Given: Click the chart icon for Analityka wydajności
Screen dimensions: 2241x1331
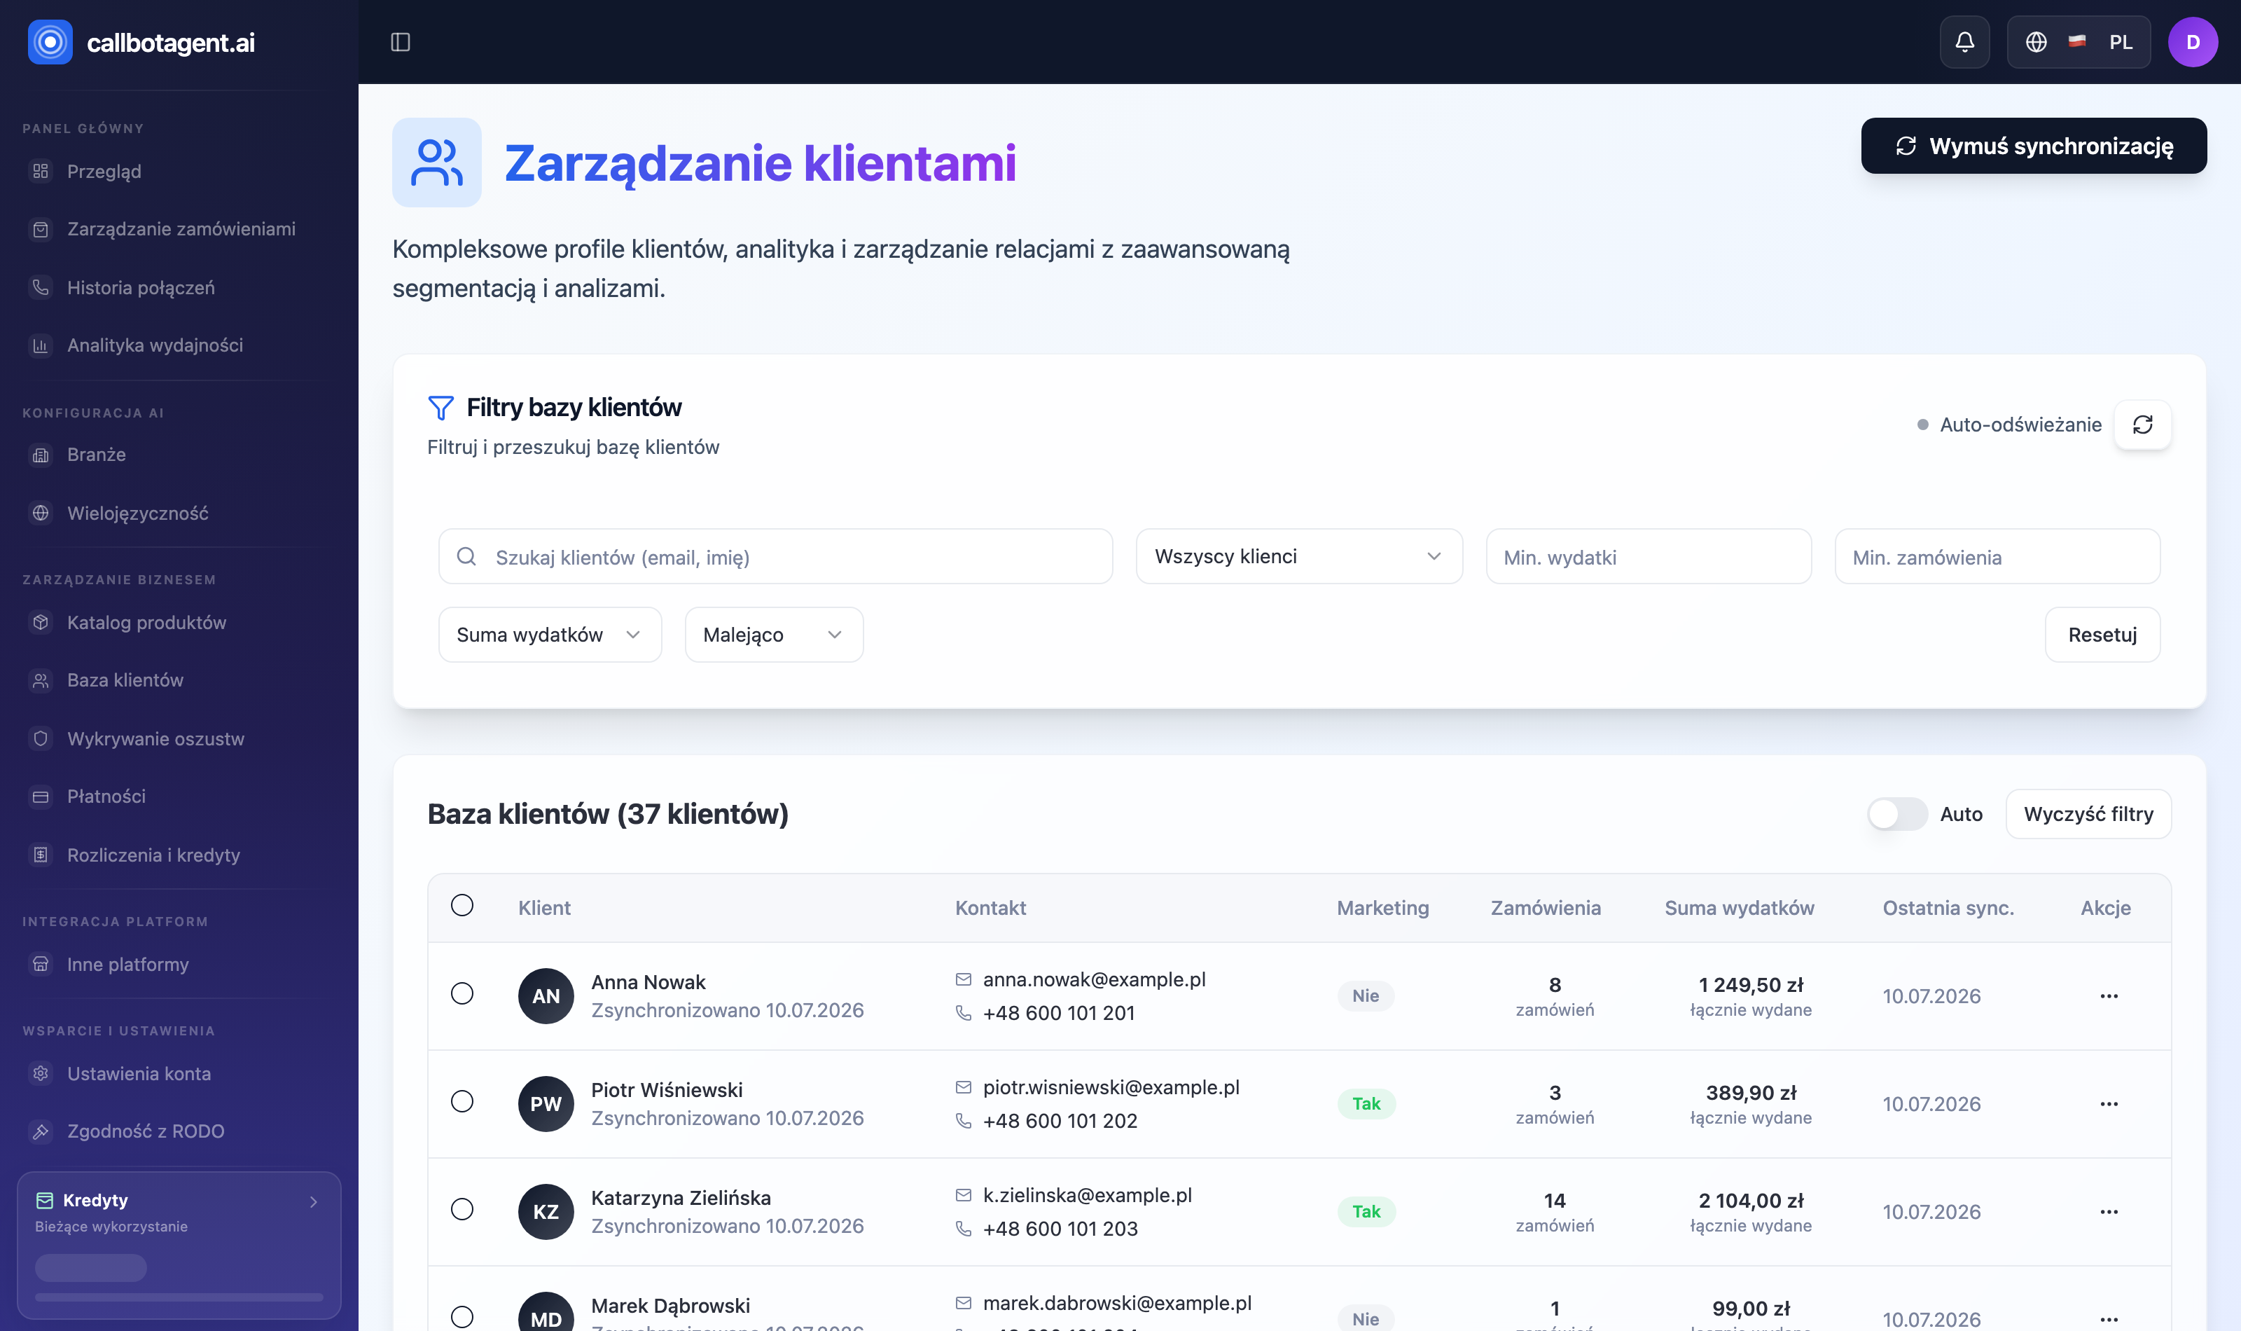Looking at the screenshot, I should (41, 345).
